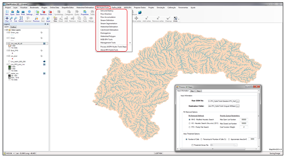This screenshot has height=158, width=287.
Task: Toggle Exut_FPS layer checkbox
Action: (x=9, y=51)
